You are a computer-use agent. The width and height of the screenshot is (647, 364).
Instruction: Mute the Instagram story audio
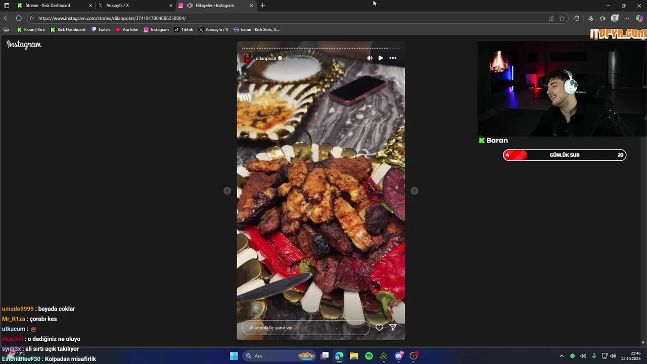click(x=369, y=58)
